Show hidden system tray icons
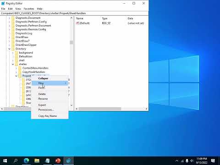The width and height of the screenshot is (220, 165). point(177,161)
